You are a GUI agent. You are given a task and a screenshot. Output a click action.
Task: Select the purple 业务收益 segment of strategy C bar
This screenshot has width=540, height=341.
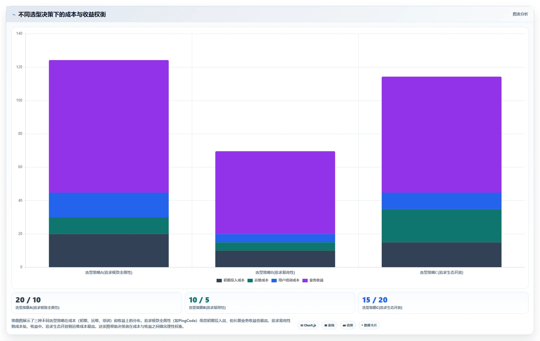click(x=442, y=135)
